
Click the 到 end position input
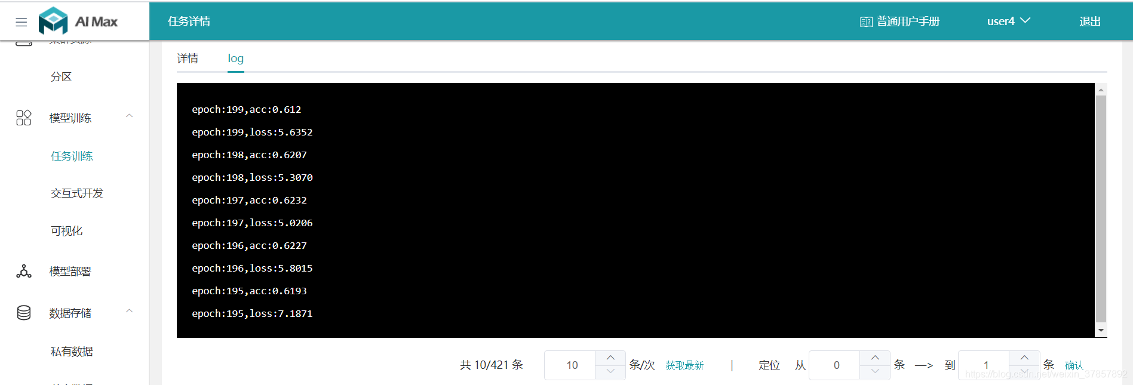tap(984, 365)
